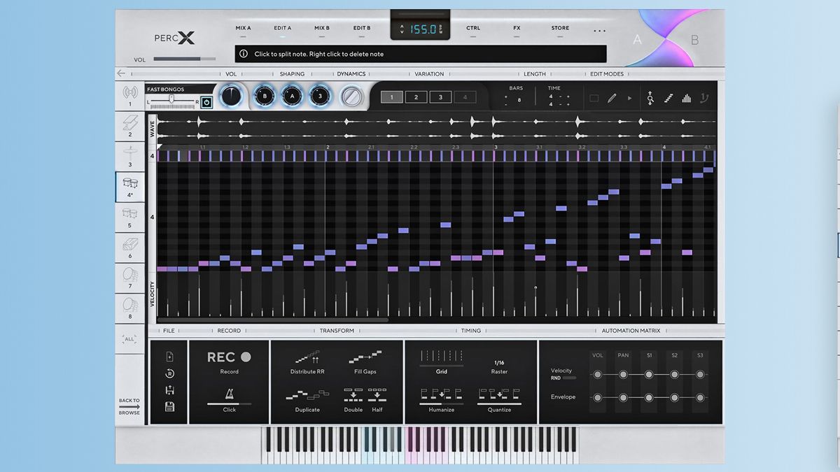Open the CTRL tab
Viewport: 840px width, 472px height.
pyautogui.click(x=473, y=28)
